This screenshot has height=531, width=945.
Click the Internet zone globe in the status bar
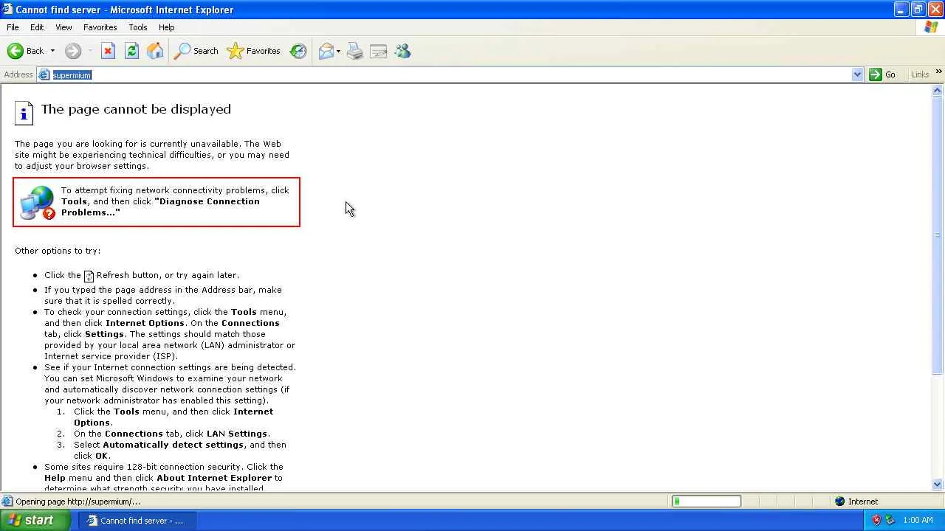click(x=839, y=502)
